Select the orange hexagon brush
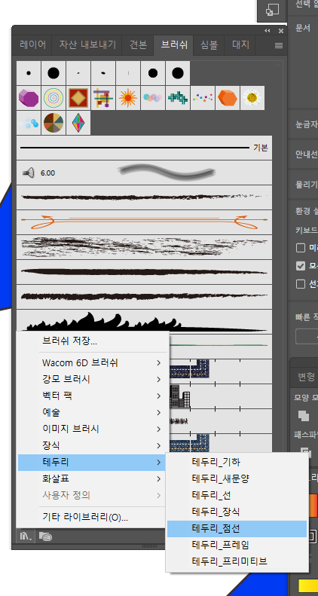The image size is (318, 596). (x=228, y=98)
